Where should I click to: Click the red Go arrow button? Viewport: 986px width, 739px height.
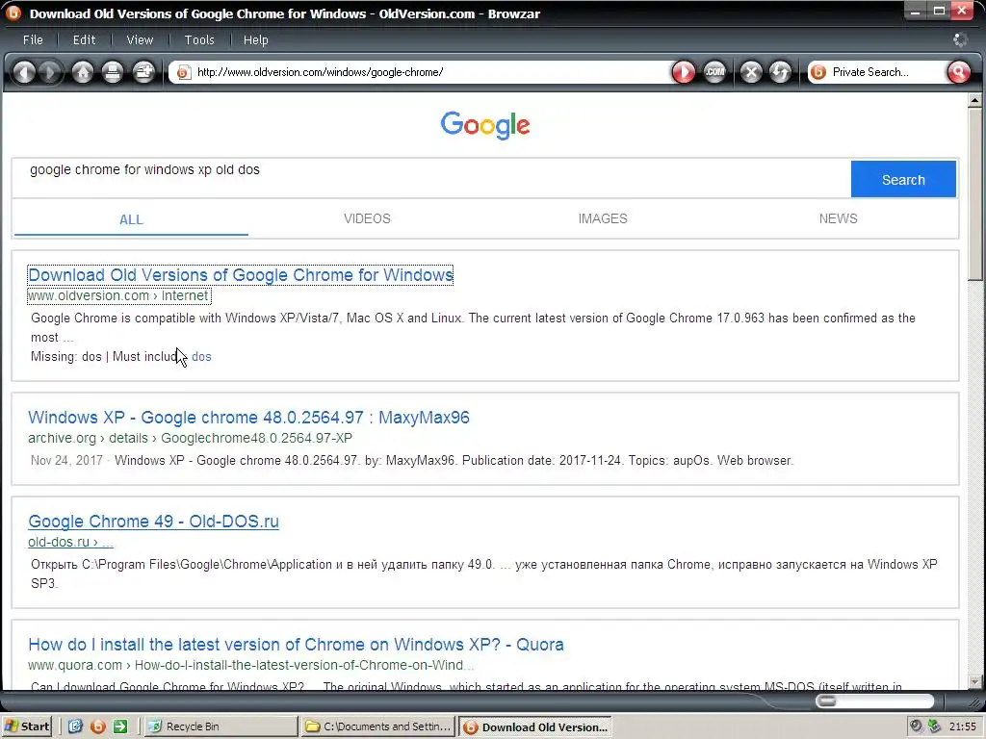pos(684,72)
